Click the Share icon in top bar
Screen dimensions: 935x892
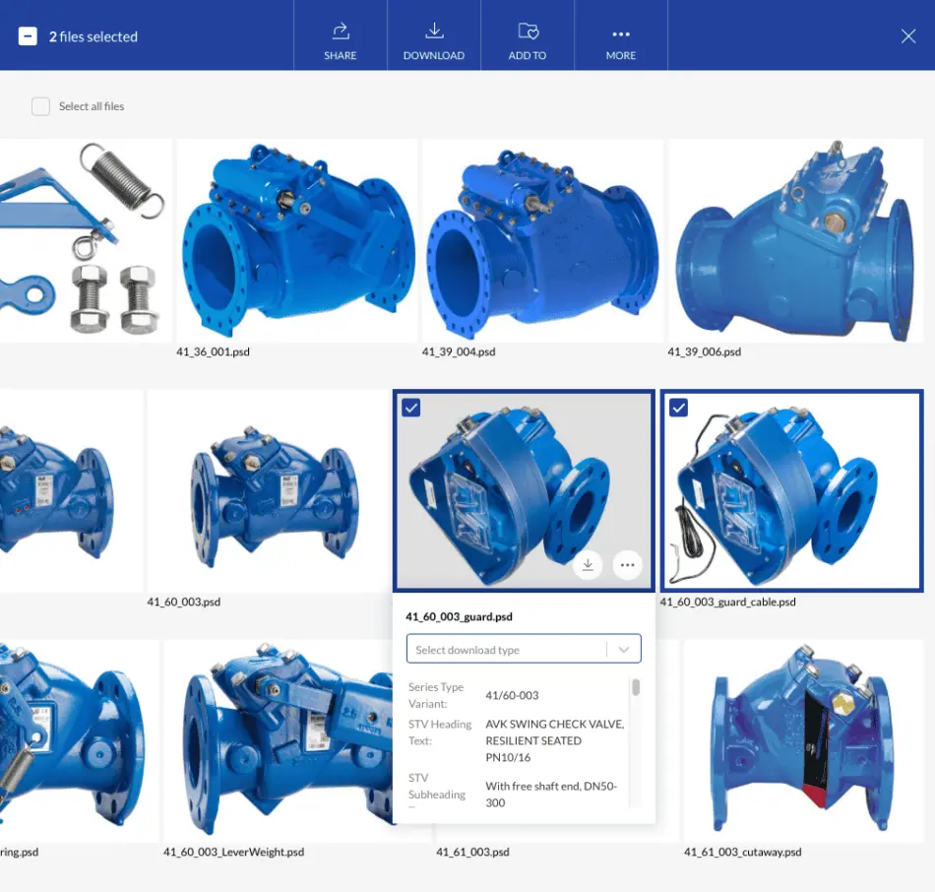pyautogui.click(x=341, y=32)
